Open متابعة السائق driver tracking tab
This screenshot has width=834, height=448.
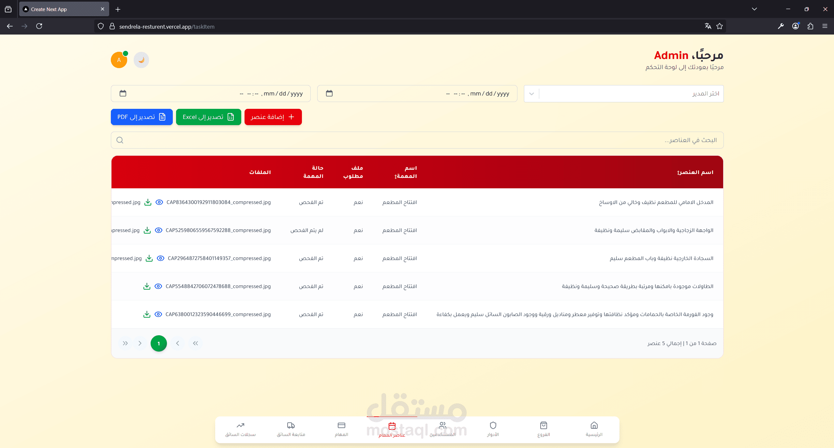[291, 429]
